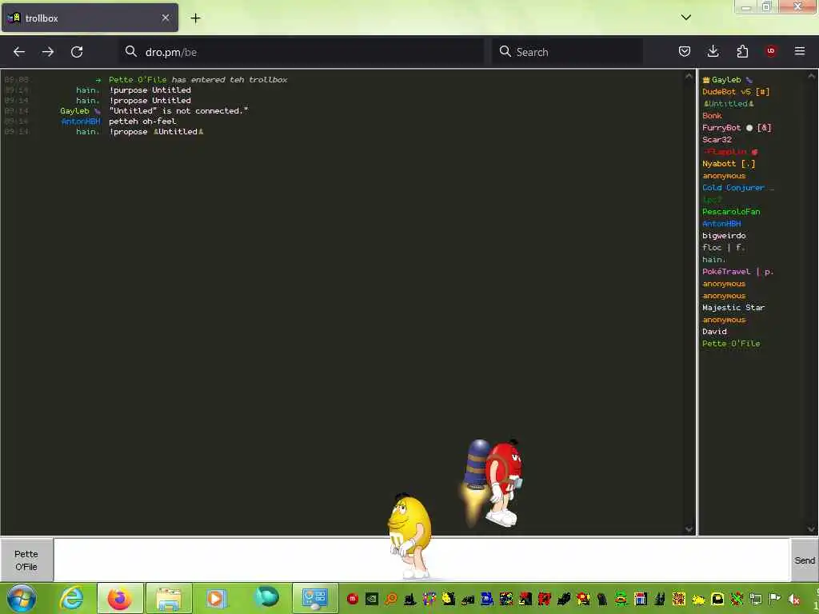Open the uBlock Origin extension icon
This screenshot has width=819, height=614.
coord(771,51)
